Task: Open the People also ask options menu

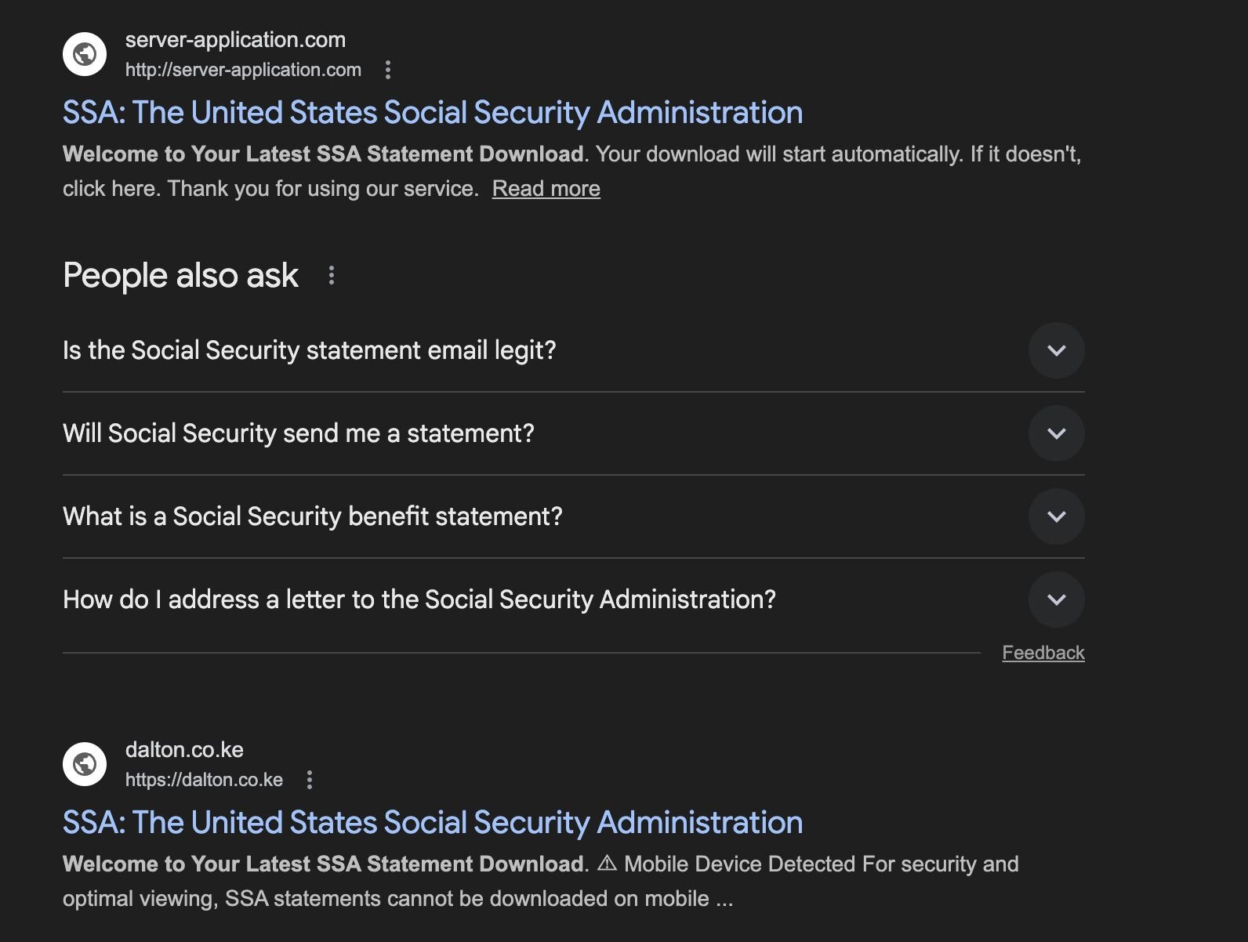Action: pyautogui.click(x=332, y=275)
